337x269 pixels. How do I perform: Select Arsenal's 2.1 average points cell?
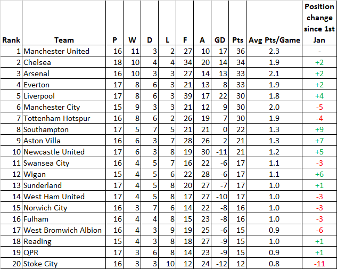click(x=274, y=74)
